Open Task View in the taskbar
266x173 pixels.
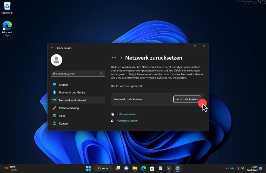coord(118,168)
